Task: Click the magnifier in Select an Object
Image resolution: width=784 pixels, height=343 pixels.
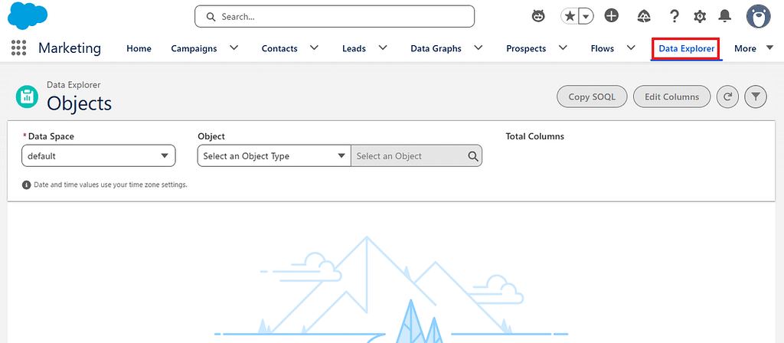Action: point(472,156)
